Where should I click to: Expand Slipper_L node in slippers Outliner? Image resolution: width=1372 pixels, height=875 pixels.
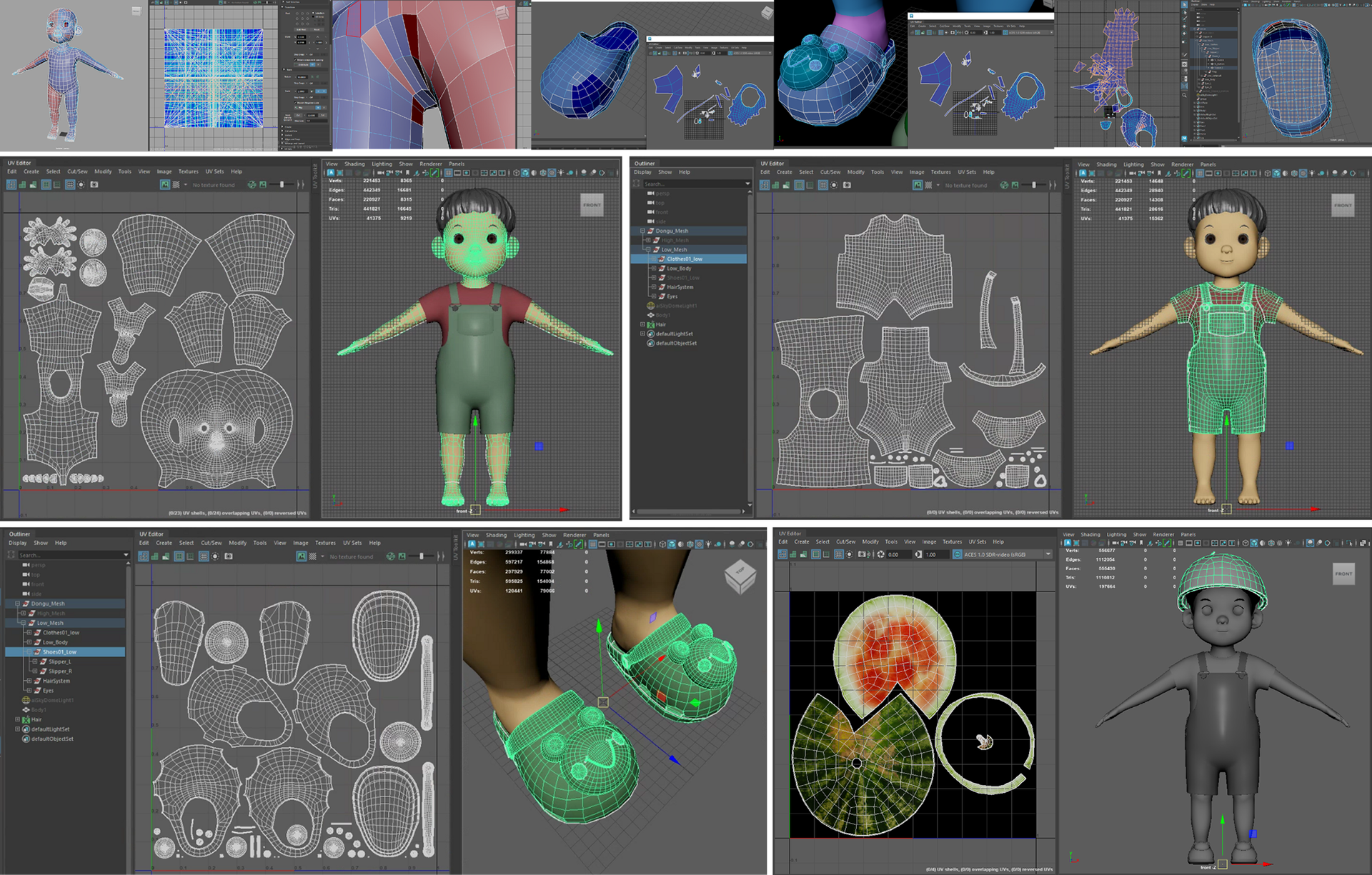pyautogui.click(x=34, y=661)
